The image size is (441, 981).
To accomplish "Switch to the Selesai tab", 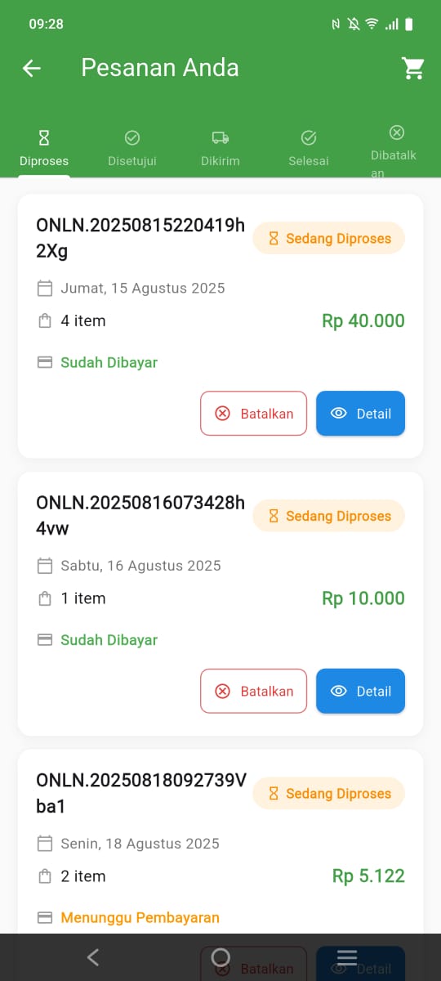I will click(309, 148).
